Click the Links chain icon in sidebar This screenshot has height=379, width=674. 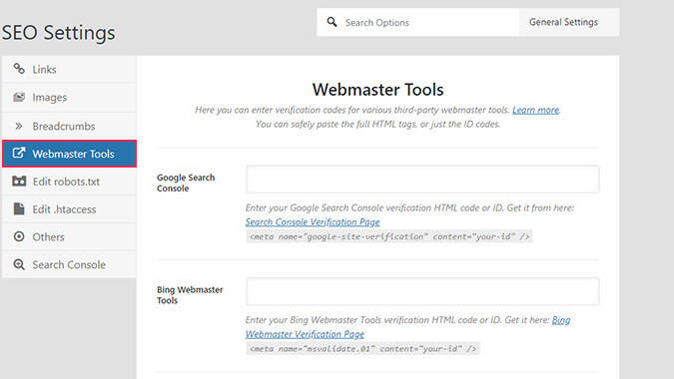tap(19, 69)
